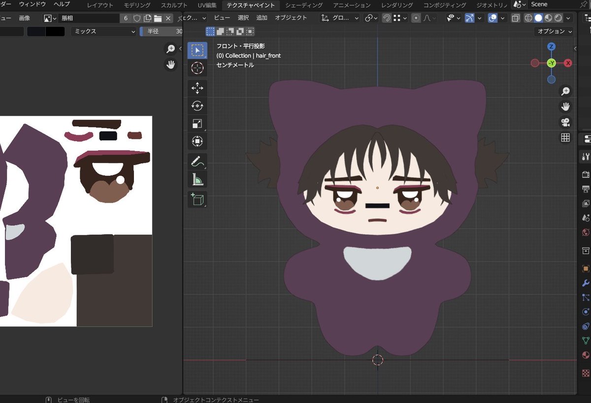
Task: Open the グローバル transform orientation dropdown
Action: (x=340, y=18)
